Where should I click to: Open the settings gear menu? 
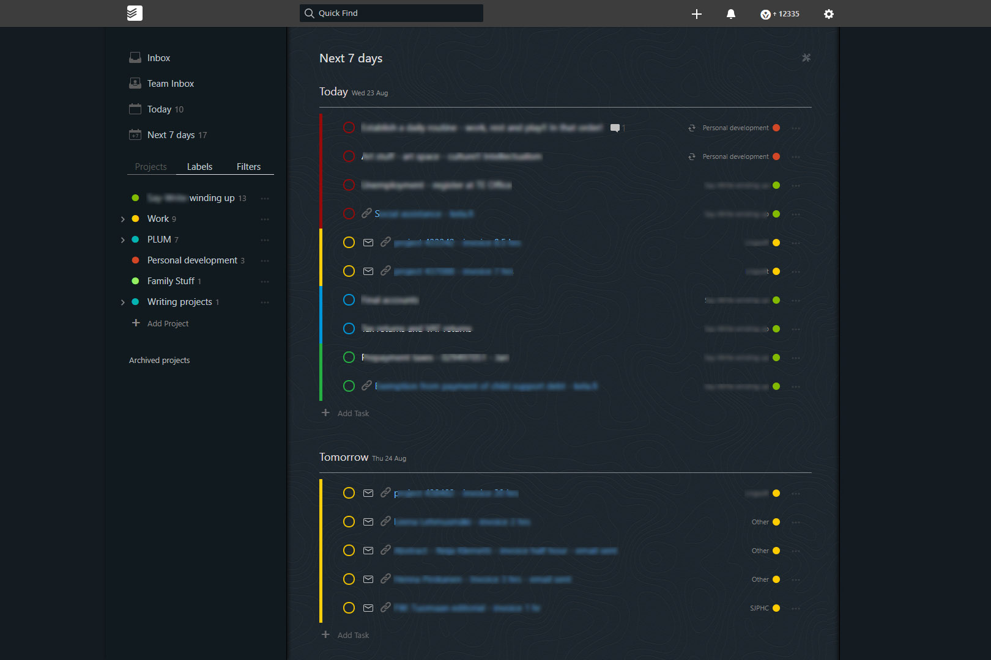828,14
